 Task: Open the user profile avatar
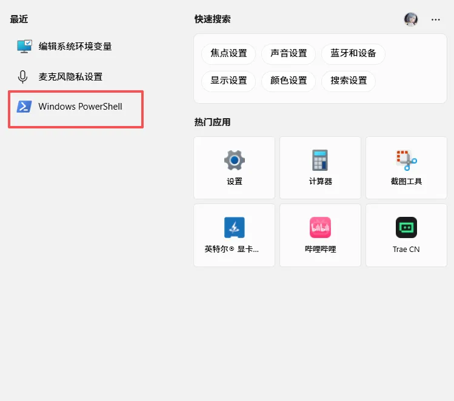[411, 19]
